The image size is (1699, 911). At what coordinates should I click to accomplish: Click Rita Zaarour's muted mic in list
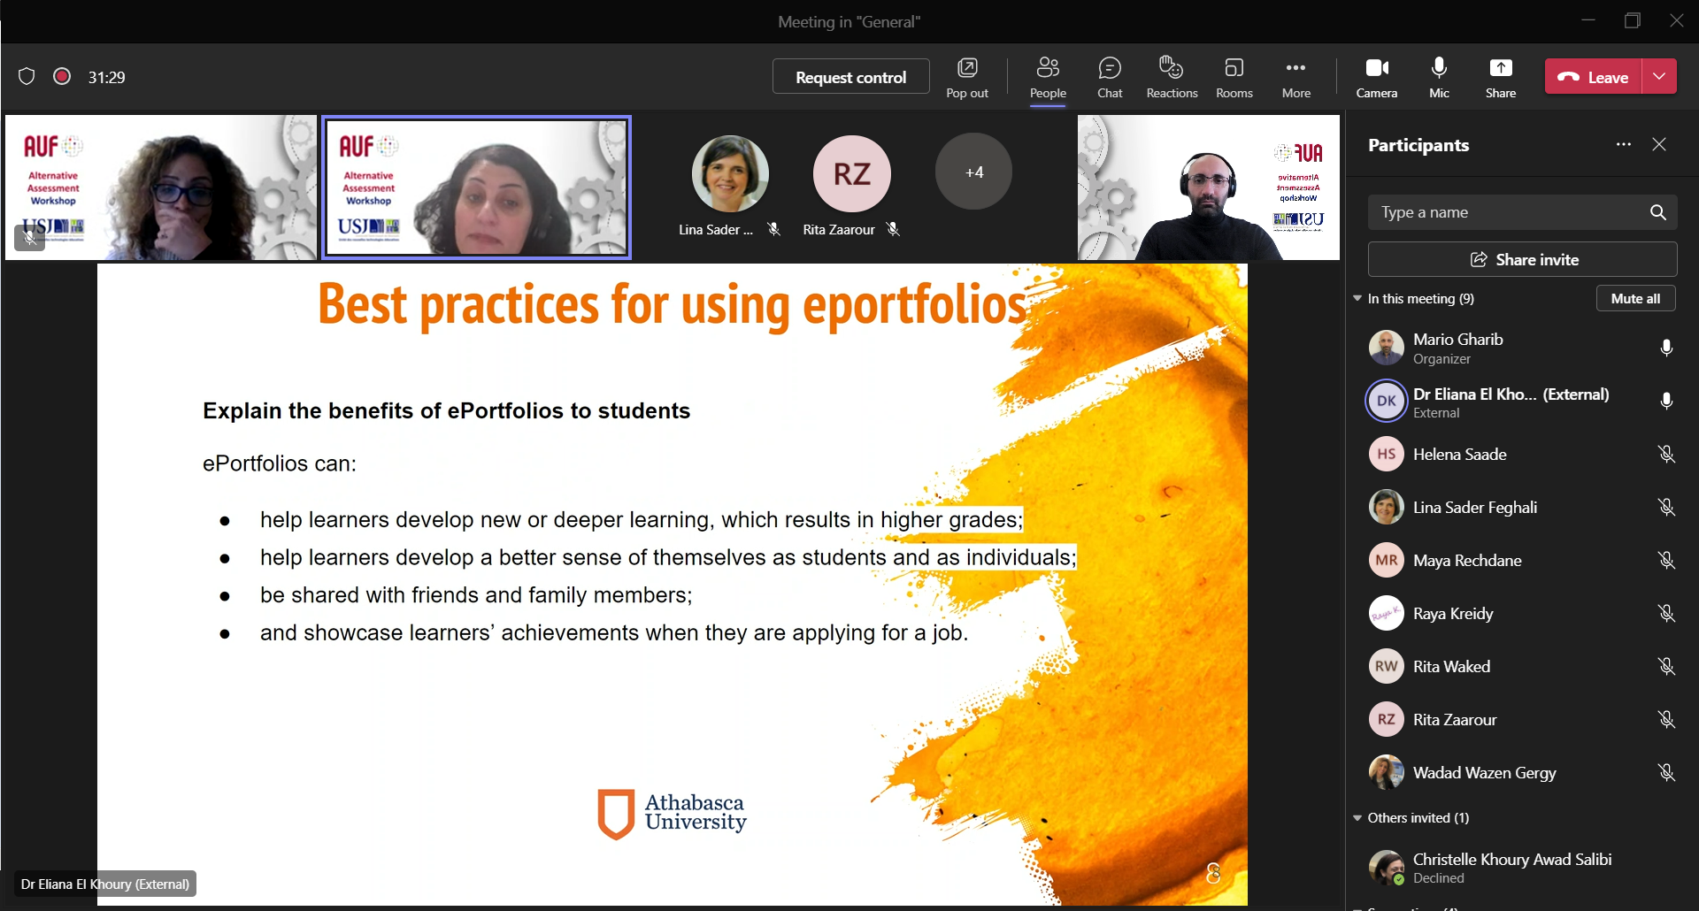tap(1666, 719)
